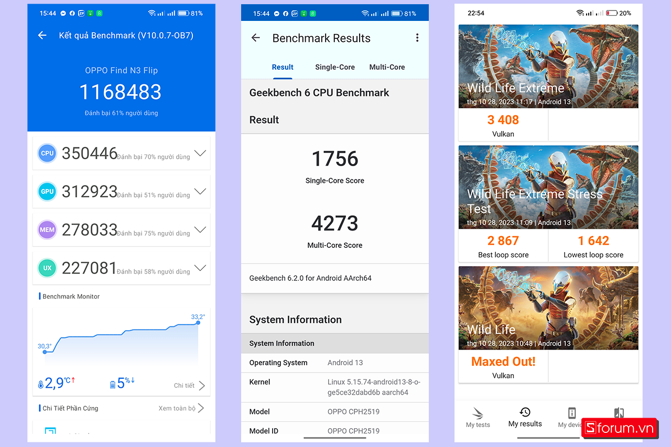Open the Wild Life result card image
The image size is (671, 447).
pos(548,308)
